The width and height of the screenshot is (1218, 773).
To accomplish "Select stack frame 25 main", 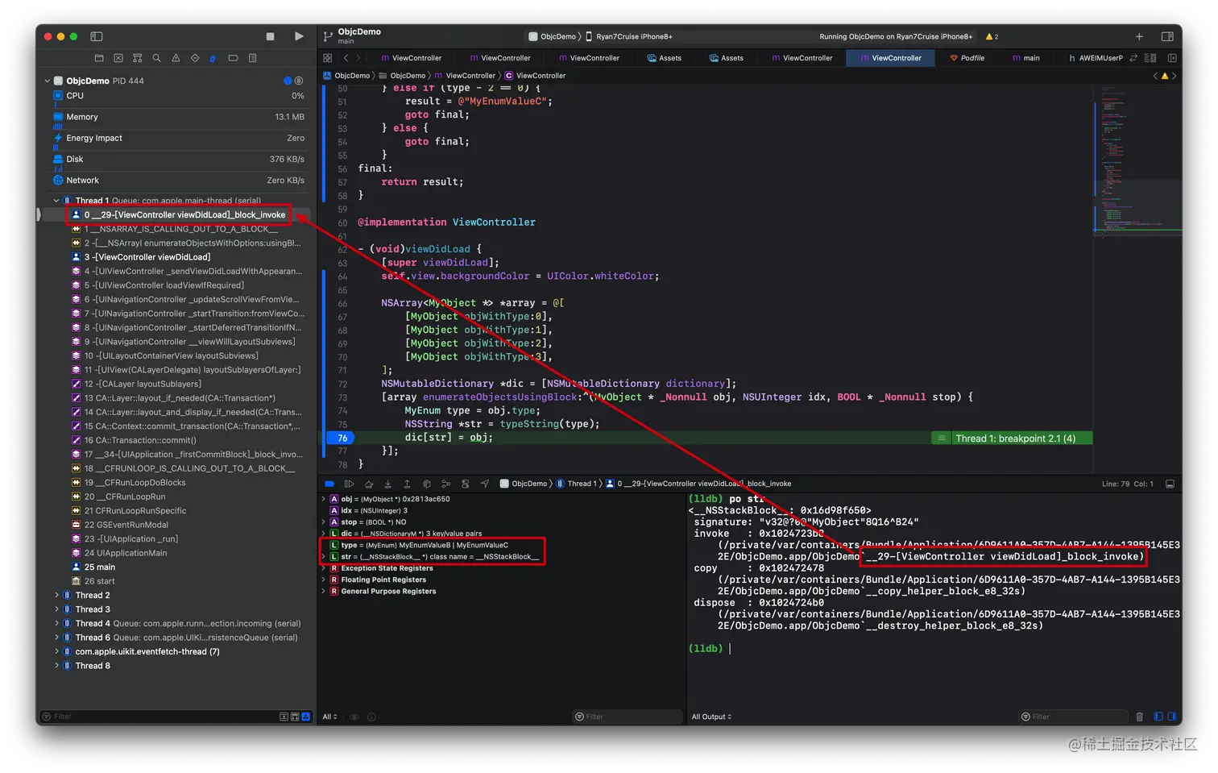I will 99,567.
